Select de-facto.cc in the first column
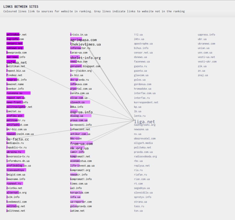The width and height of the screenshot is (235, 220). click(x=18, y=139)
